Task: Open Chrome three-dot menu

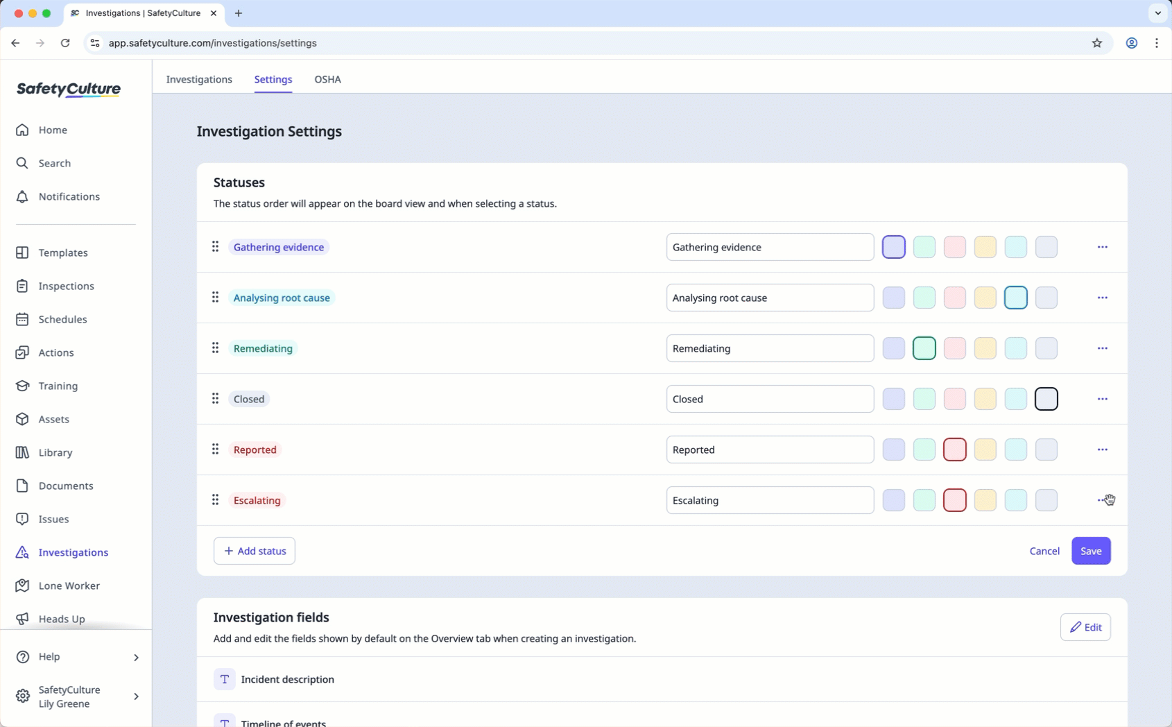Action: (x=1157, y=43)
